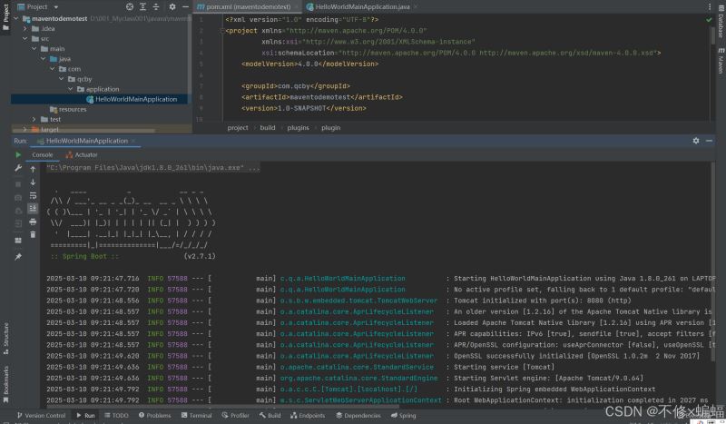
Task: Open the TODO tool window
Action: tap(117, 415)
